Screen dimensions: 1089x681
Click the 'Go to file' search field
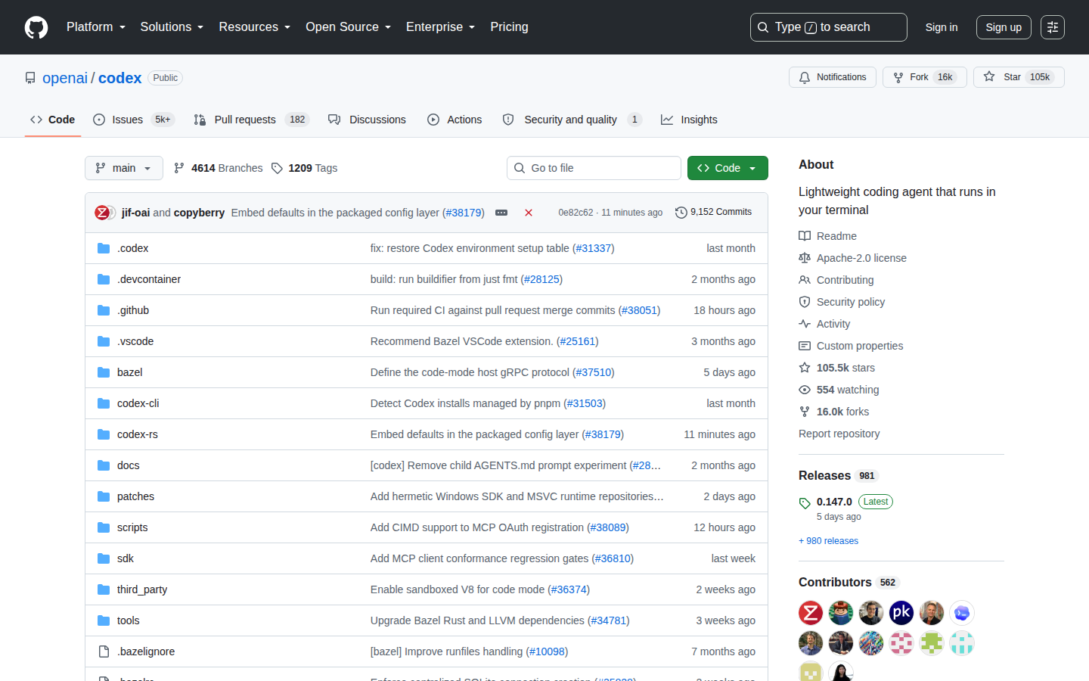pos(594,168)
